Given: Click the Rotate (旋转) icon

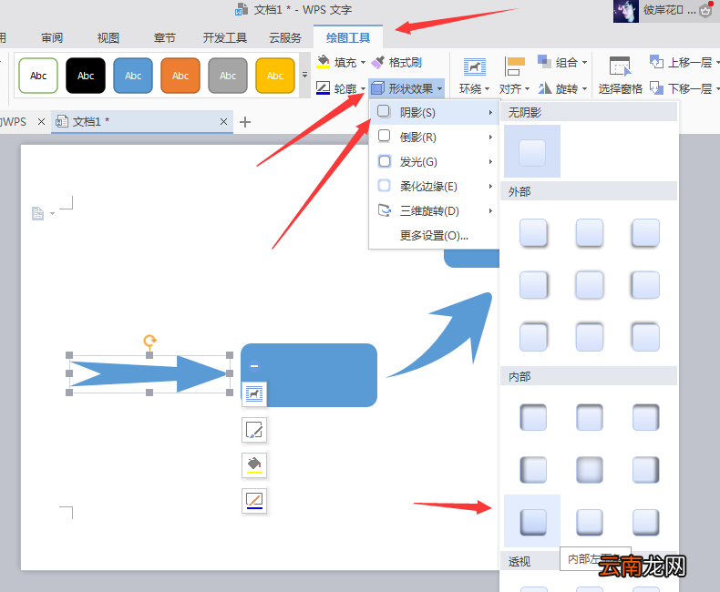Looking at the screenshot, I should 545,88.
